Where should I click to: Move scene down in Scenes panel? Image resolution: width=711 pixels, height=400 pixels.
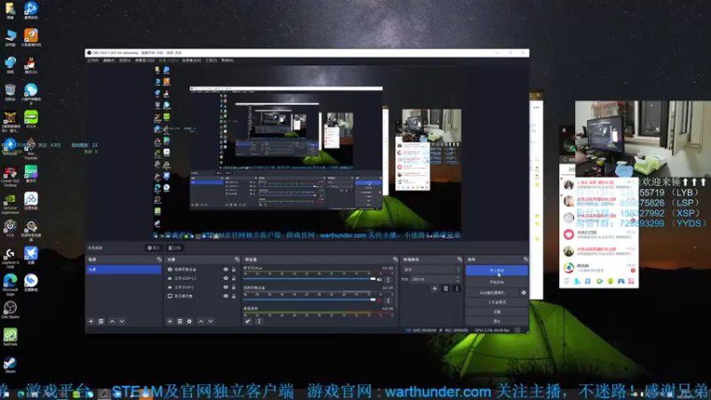122,321
